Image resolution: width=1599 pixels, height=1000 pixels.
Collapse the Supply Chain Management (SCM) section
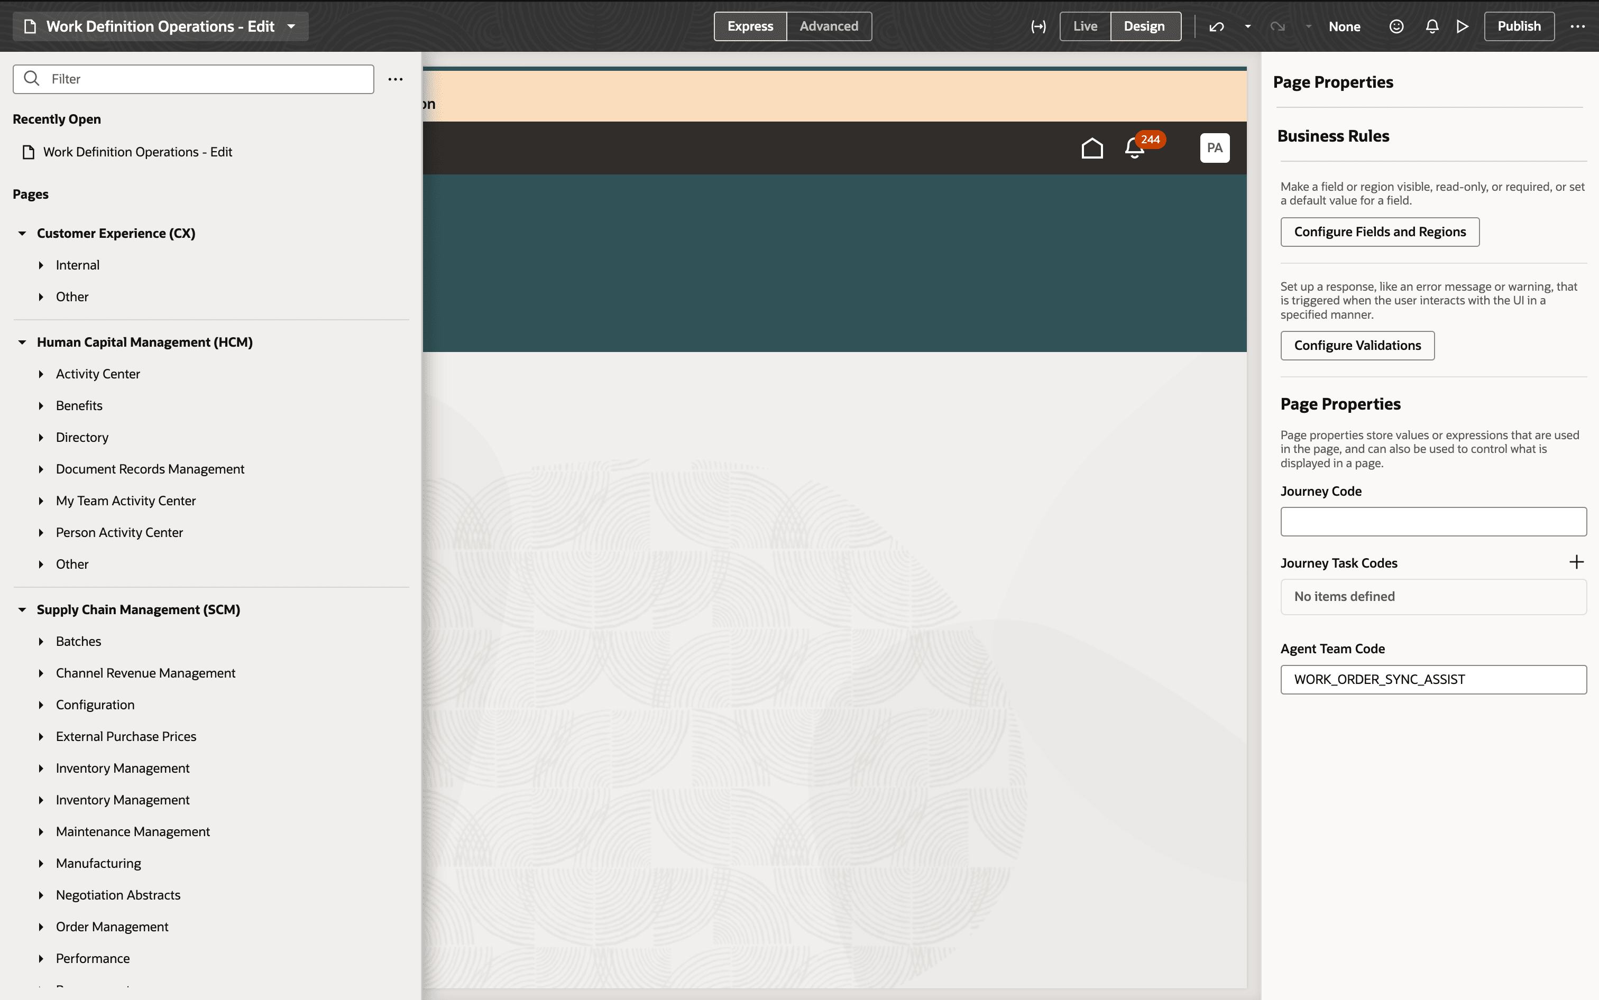pos(22,609)
